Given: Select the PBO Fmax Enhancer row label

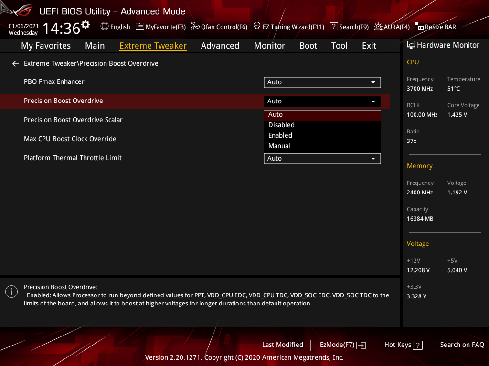Looking at the screenshot, I should pos(54,81).
